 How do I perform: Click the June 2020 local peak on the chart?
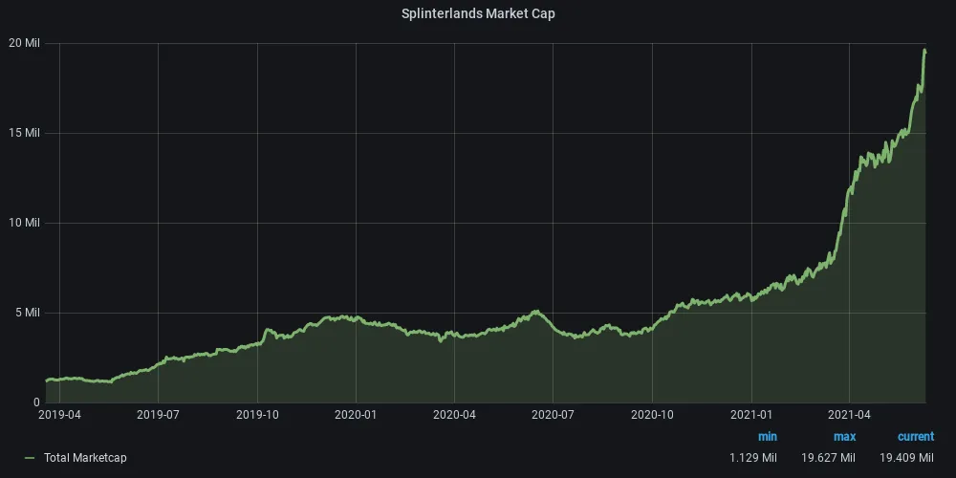535,312
